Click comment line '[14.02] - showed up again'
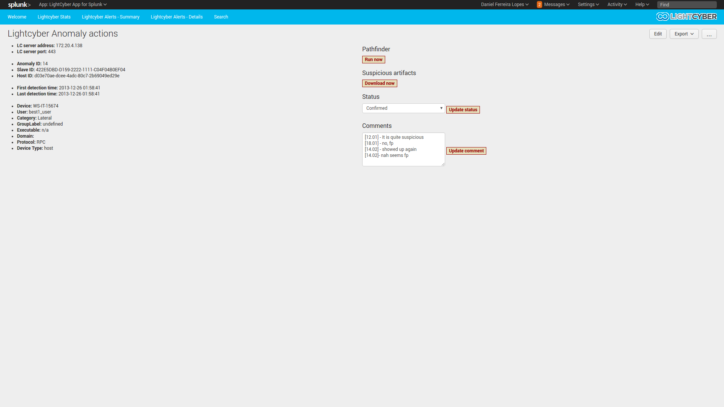724x407 pixels. point(390,149)
